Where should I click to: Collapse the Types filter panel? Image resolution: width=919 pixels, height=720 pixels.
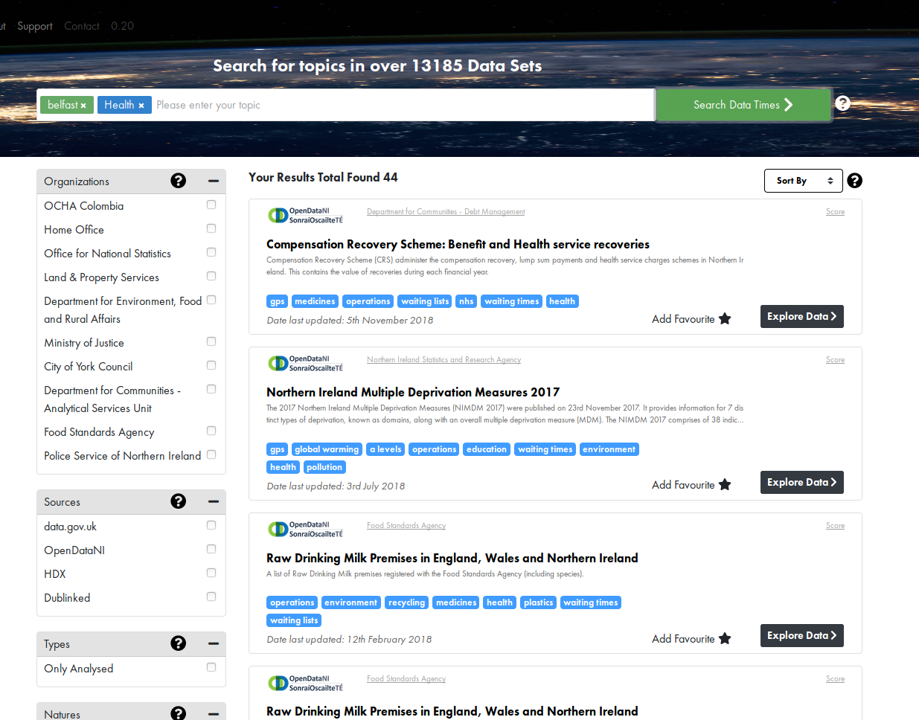[x=214, y=643]
